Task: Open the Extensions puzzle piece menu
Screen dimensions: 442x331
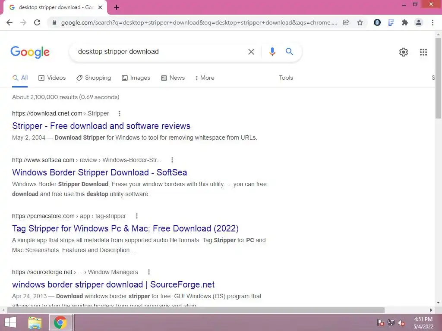Action: (x=405, y=22)
